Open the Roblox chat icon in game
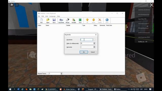This screenshot has width=162, height=91. point(17,5)
